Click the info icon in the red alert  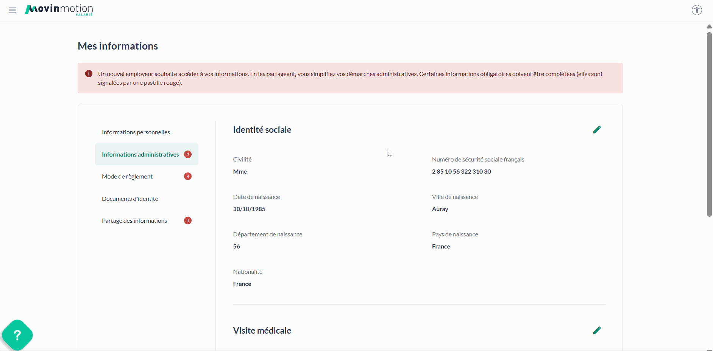coord(89,74)
